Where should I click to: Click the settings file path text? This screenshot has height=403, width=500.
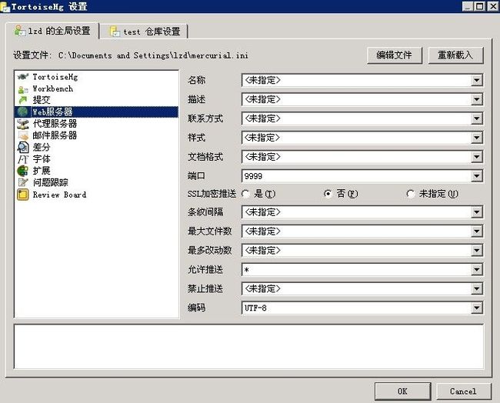coord(153,55)
